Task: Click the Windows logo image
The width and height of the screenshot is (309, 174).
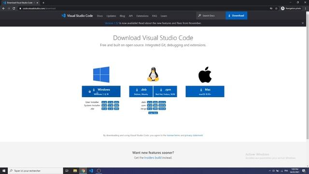Action: coord(101,74)
